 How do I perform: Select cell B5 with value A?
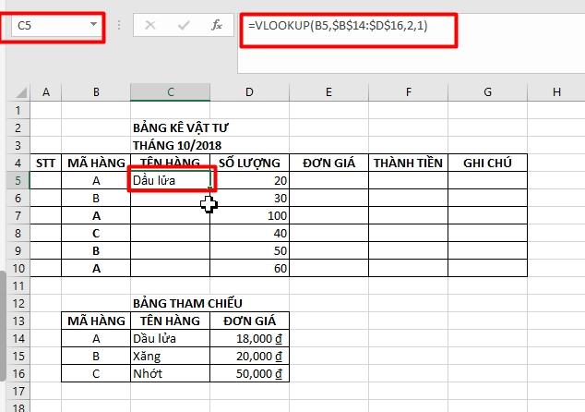pyautogui.click(x=96, y=181)
